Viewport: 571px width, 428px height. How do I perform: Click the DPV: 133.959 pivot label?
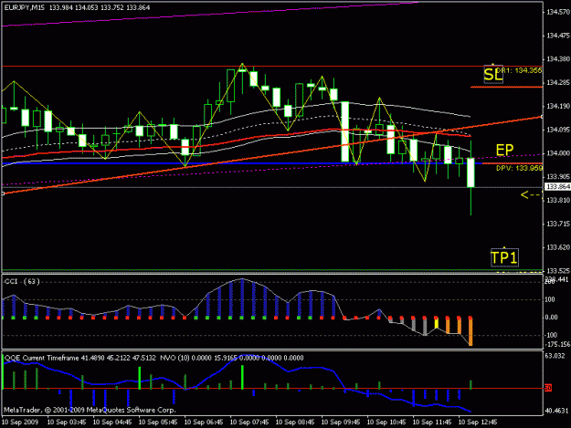519,168
